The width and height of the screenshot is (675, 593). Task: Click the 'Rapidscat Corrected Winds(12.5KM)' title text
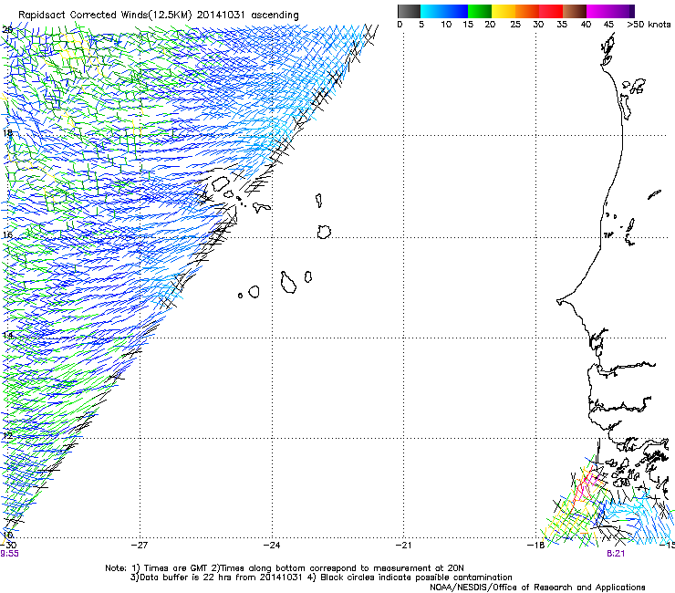(105, 16)
